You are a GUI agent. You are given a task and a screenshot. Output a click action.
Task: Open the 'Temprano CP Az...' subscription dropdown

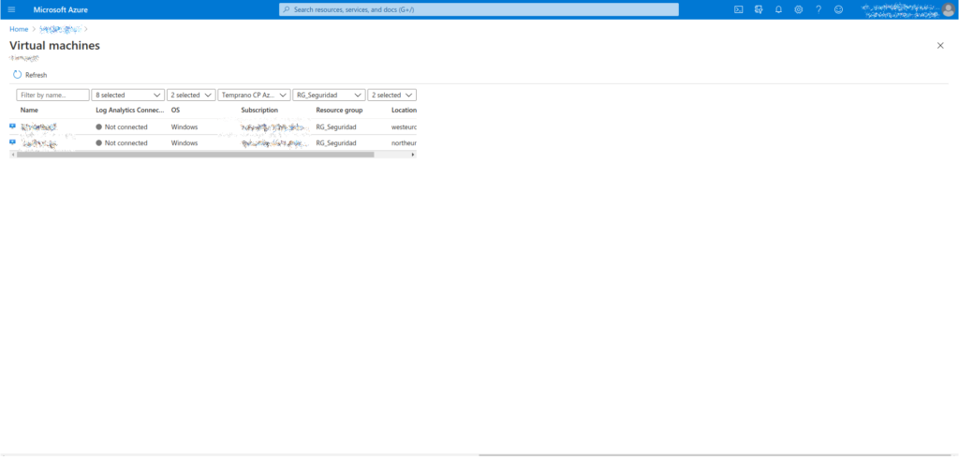254,95
